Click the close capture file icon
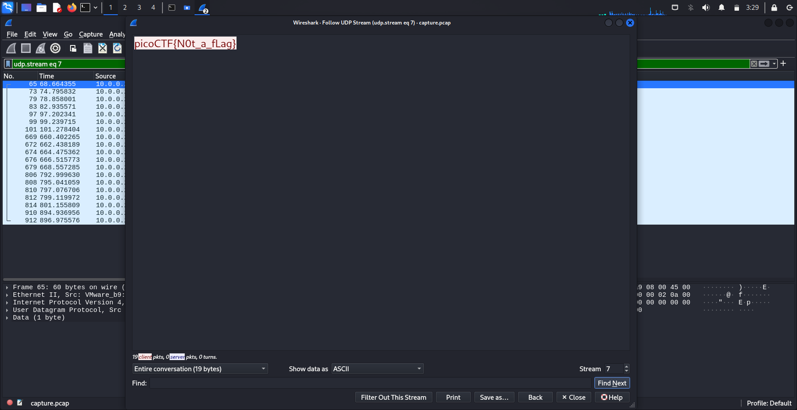The width and height of the screenshot is (797, 410). tap(103, 48)
